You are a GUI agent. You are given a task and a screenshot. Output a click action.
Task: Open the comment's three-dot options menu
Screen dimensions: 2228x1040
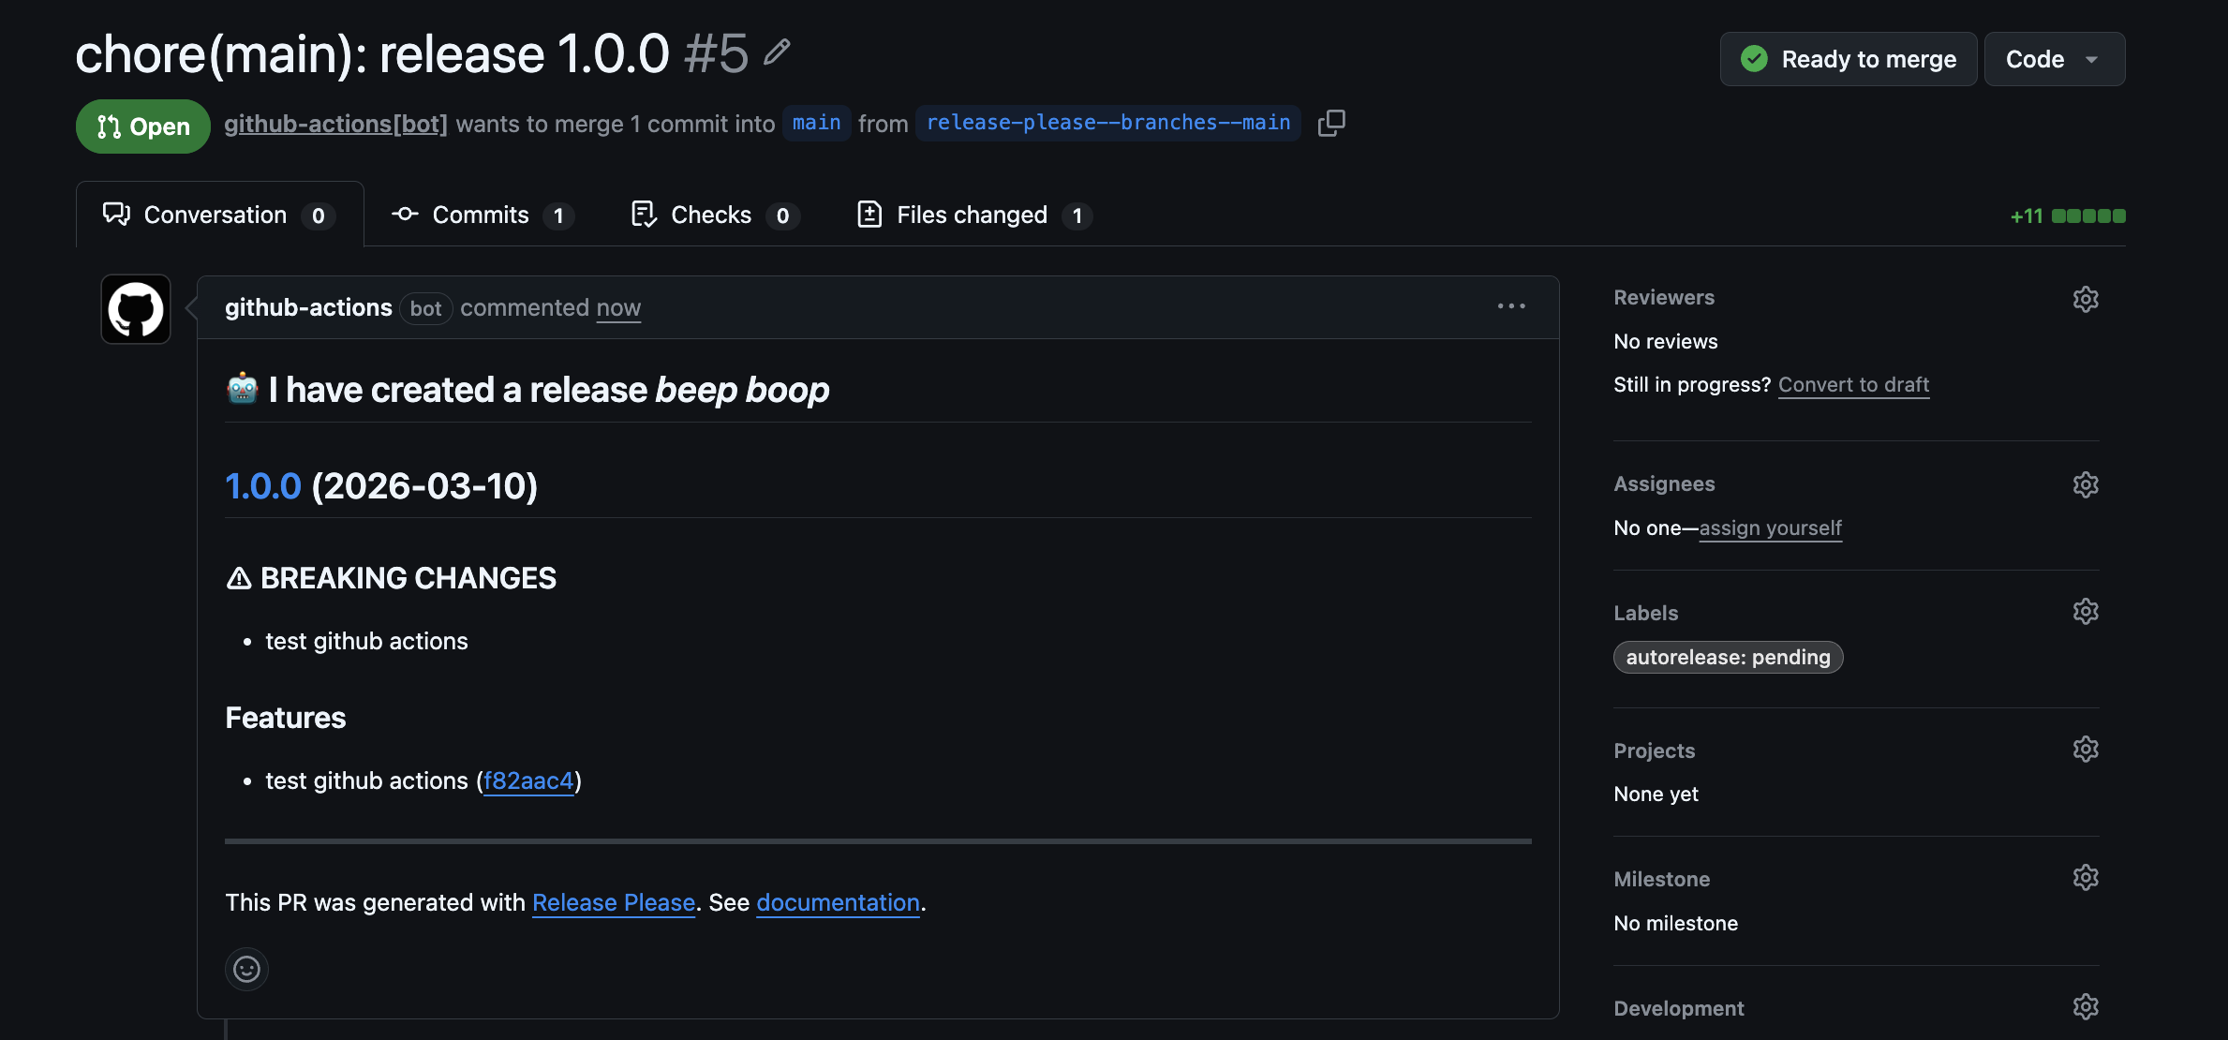tap(1510, 306)
